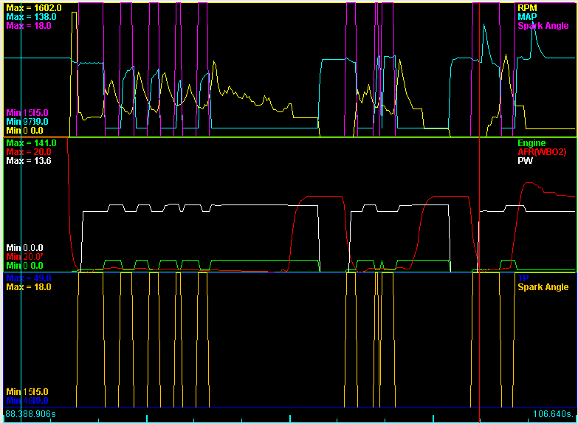Viewport: 578px width, 423px height.
Task: Click the Max = 138.0 MAP value
Action: point(31,16)
